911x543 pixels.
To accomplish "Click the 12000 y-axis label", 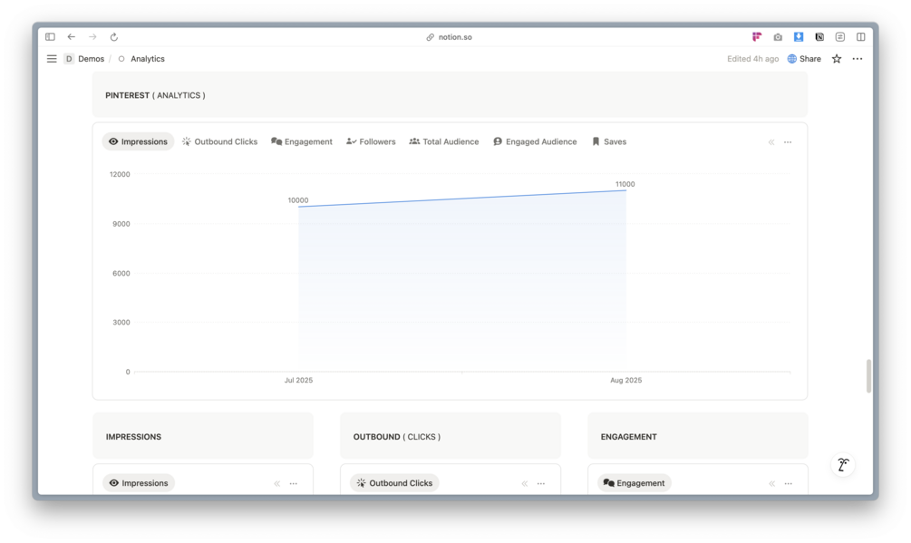I will 120,174.
